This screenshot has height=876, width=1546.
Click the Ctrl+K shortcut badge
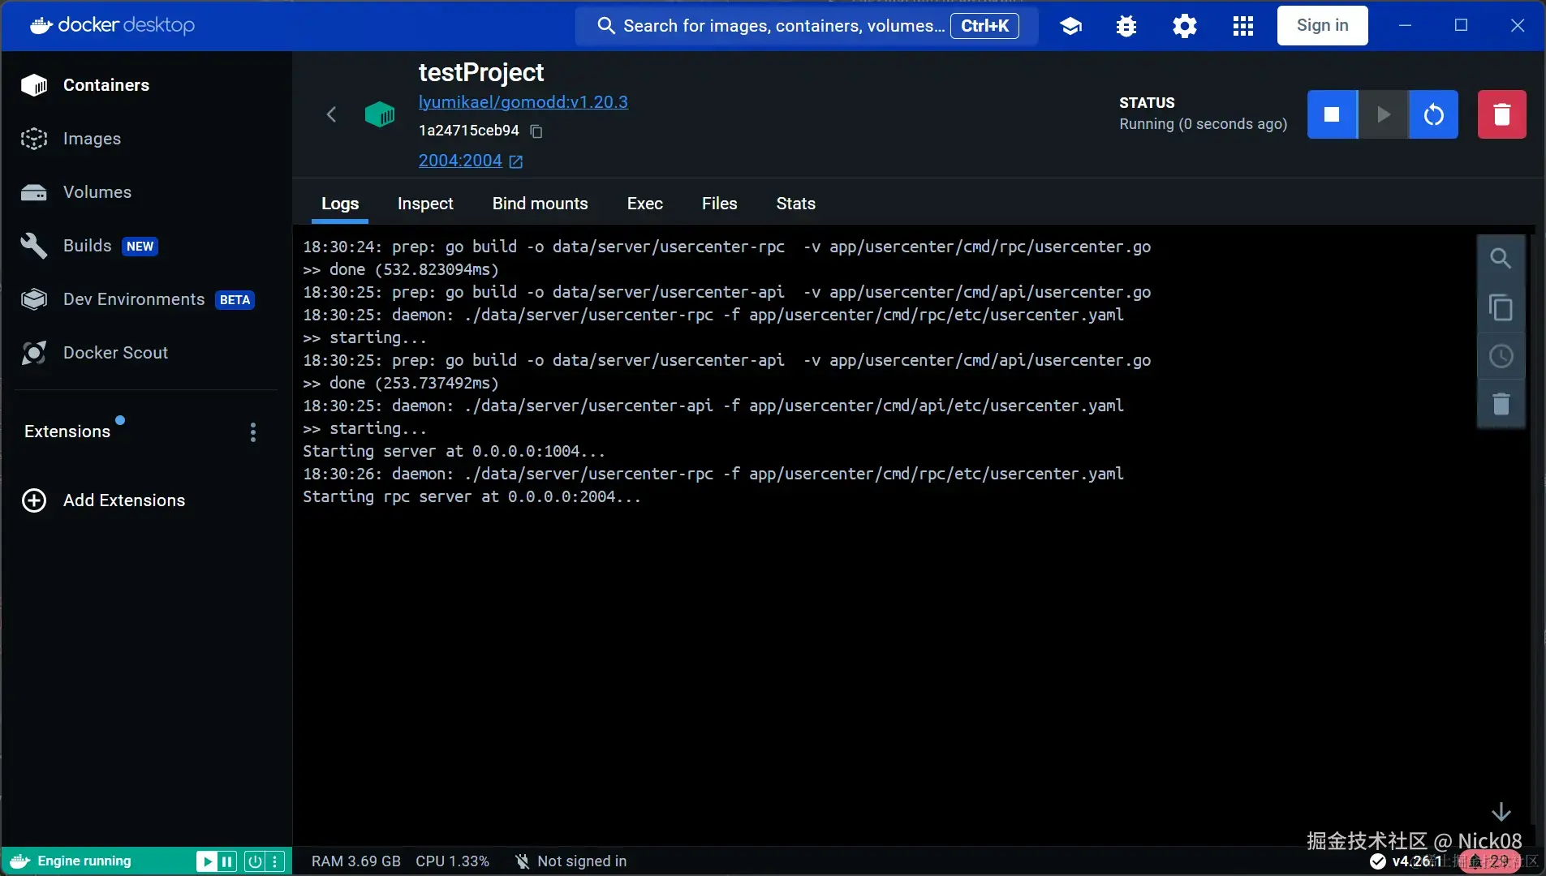(x=985, y=26)
